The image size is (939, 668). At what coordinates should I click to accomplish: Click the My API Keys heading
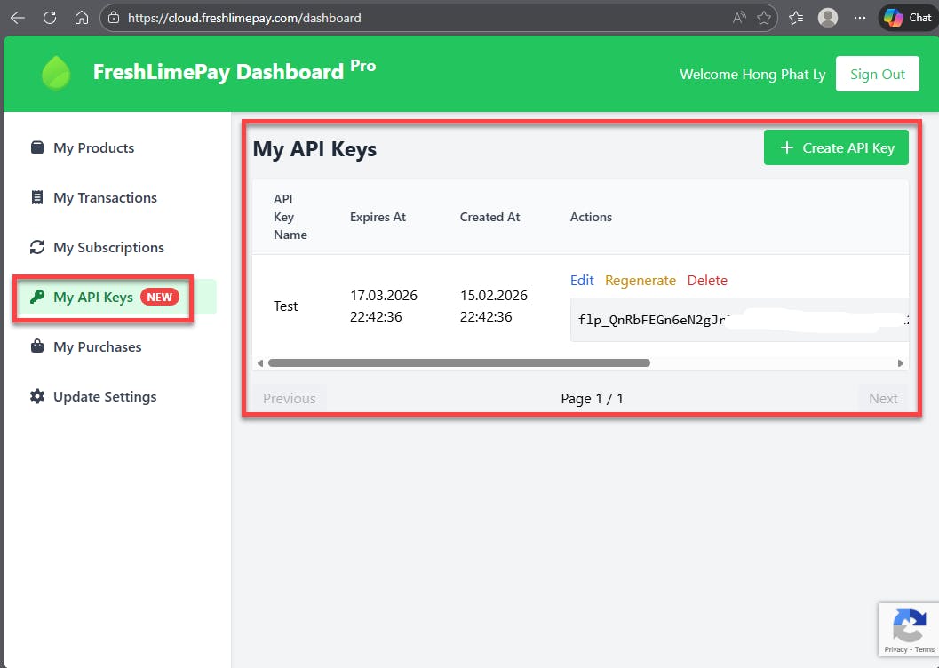[x=314, y=149]
